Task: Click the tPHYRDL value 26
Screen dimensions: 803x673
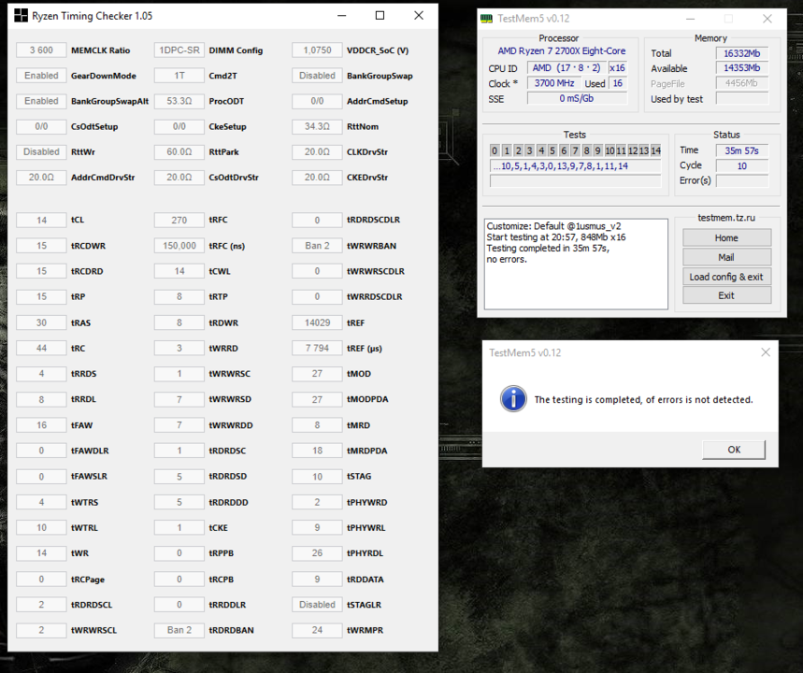Action: pos(317,553)
